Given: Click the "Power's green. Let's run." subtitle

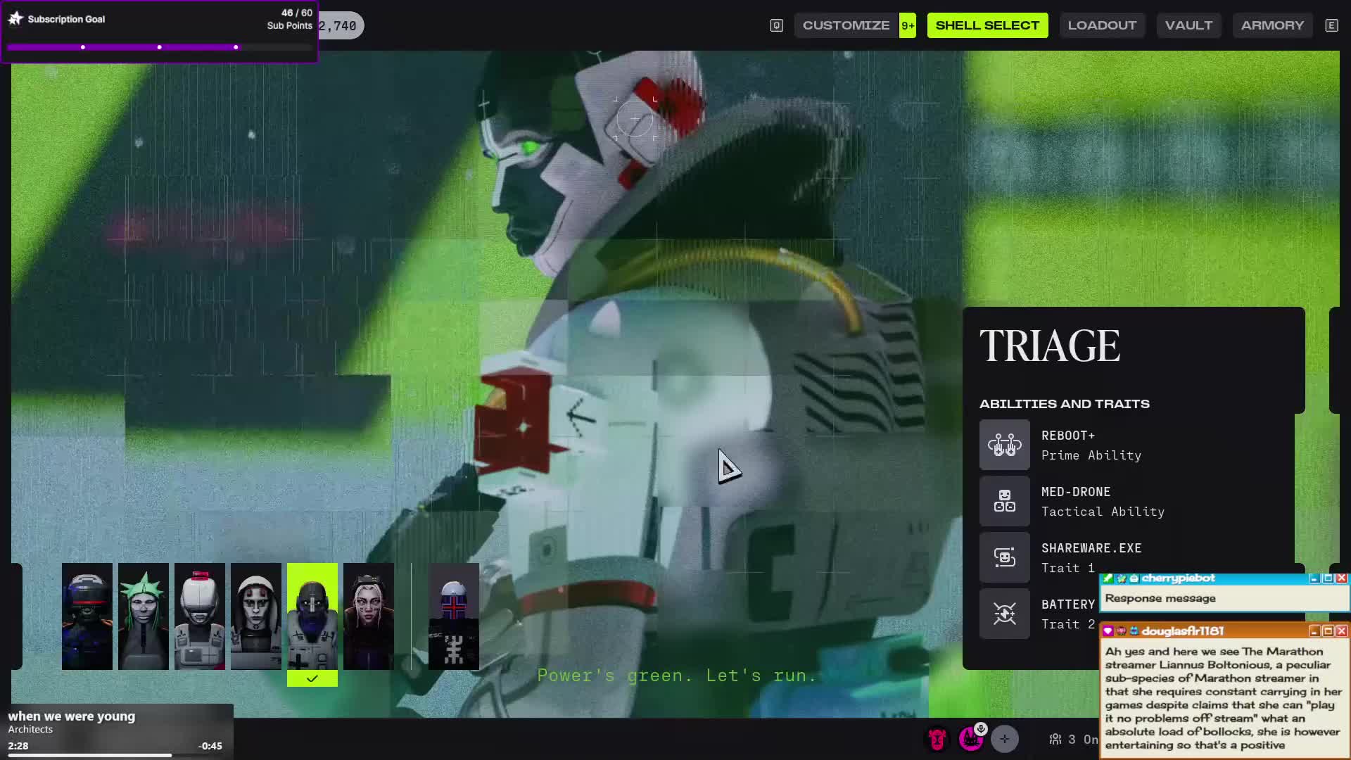Looking at the screenshot, I should 677,676.
